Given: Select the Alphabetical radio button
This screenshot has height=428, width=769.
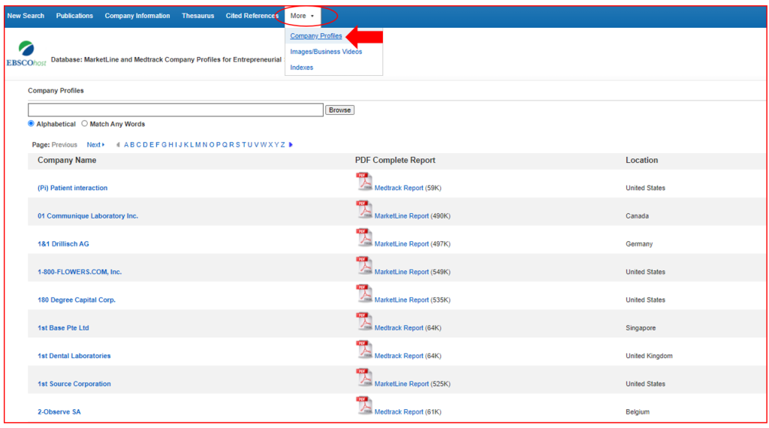Looking at the screenshot, I should (x=32, y=124).
